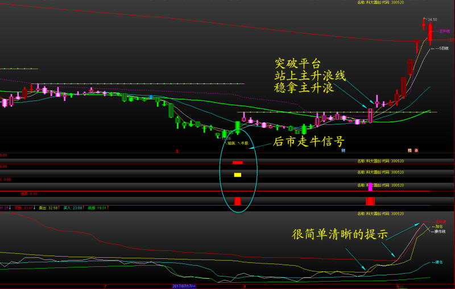Click the red 主升浪 label in bottom oscillator
The image size is (455, 289).
coord(441,222)
